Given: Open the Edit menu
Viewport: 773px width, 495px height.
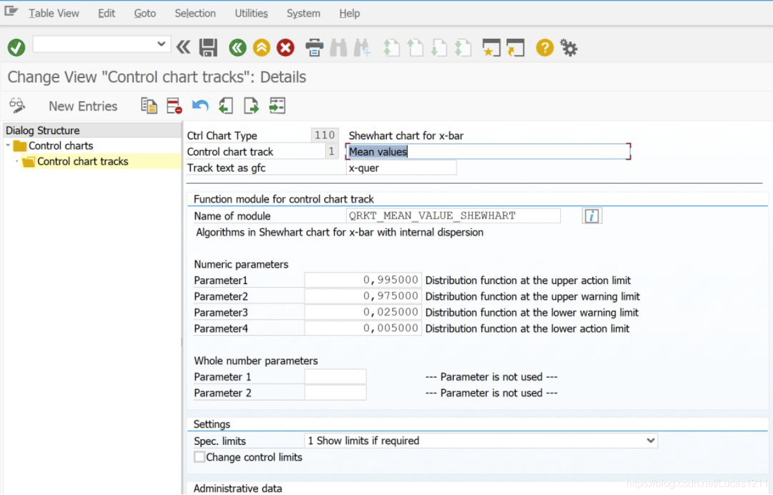Looking at the screenshot, I should (107, 13).
